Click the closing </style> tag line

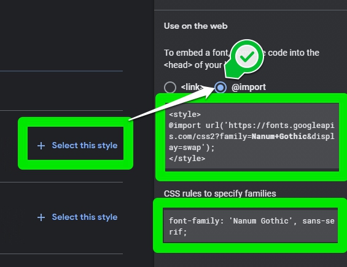[x=187, y=159]
